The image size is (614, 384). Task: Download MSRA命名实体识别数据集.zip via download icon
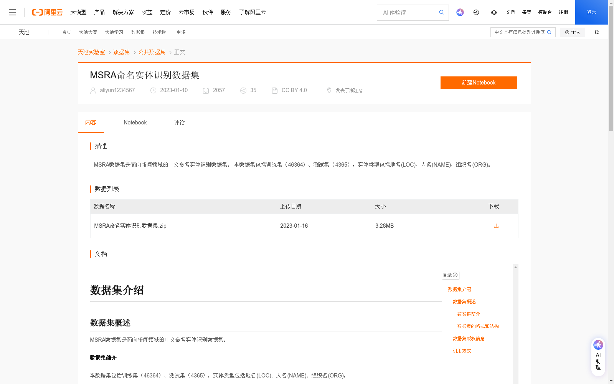coord(496,226)
